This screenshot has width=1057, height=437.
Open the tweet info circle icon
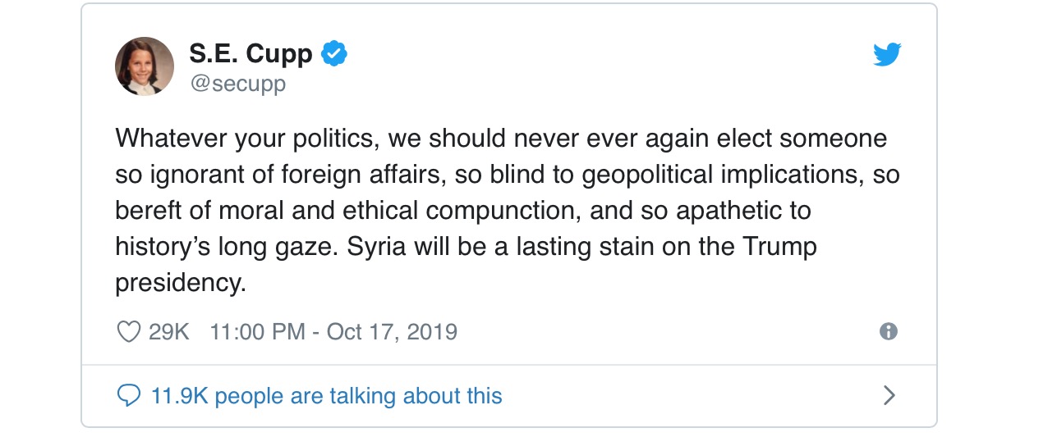888,331
